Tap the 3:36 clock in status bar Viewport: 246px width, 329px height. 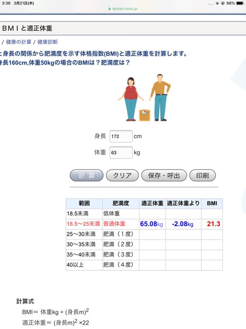tap(6, 3)
